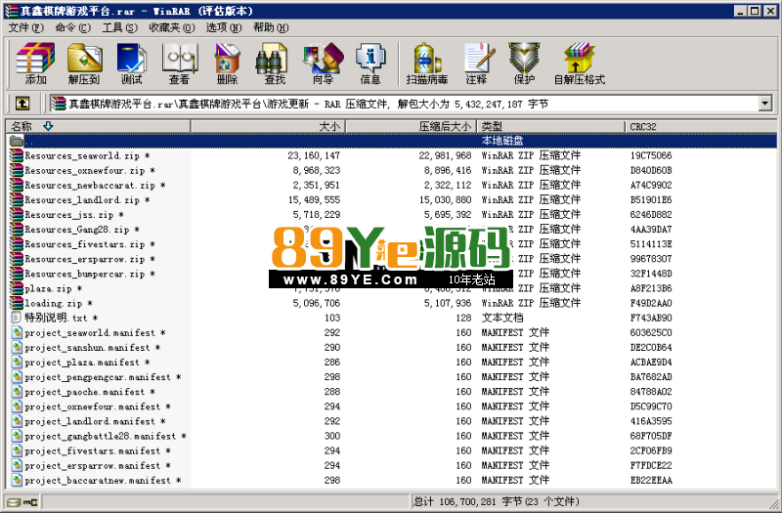
Task: Sort by the Name (名称) column header
Action: (x=99, y=127)
